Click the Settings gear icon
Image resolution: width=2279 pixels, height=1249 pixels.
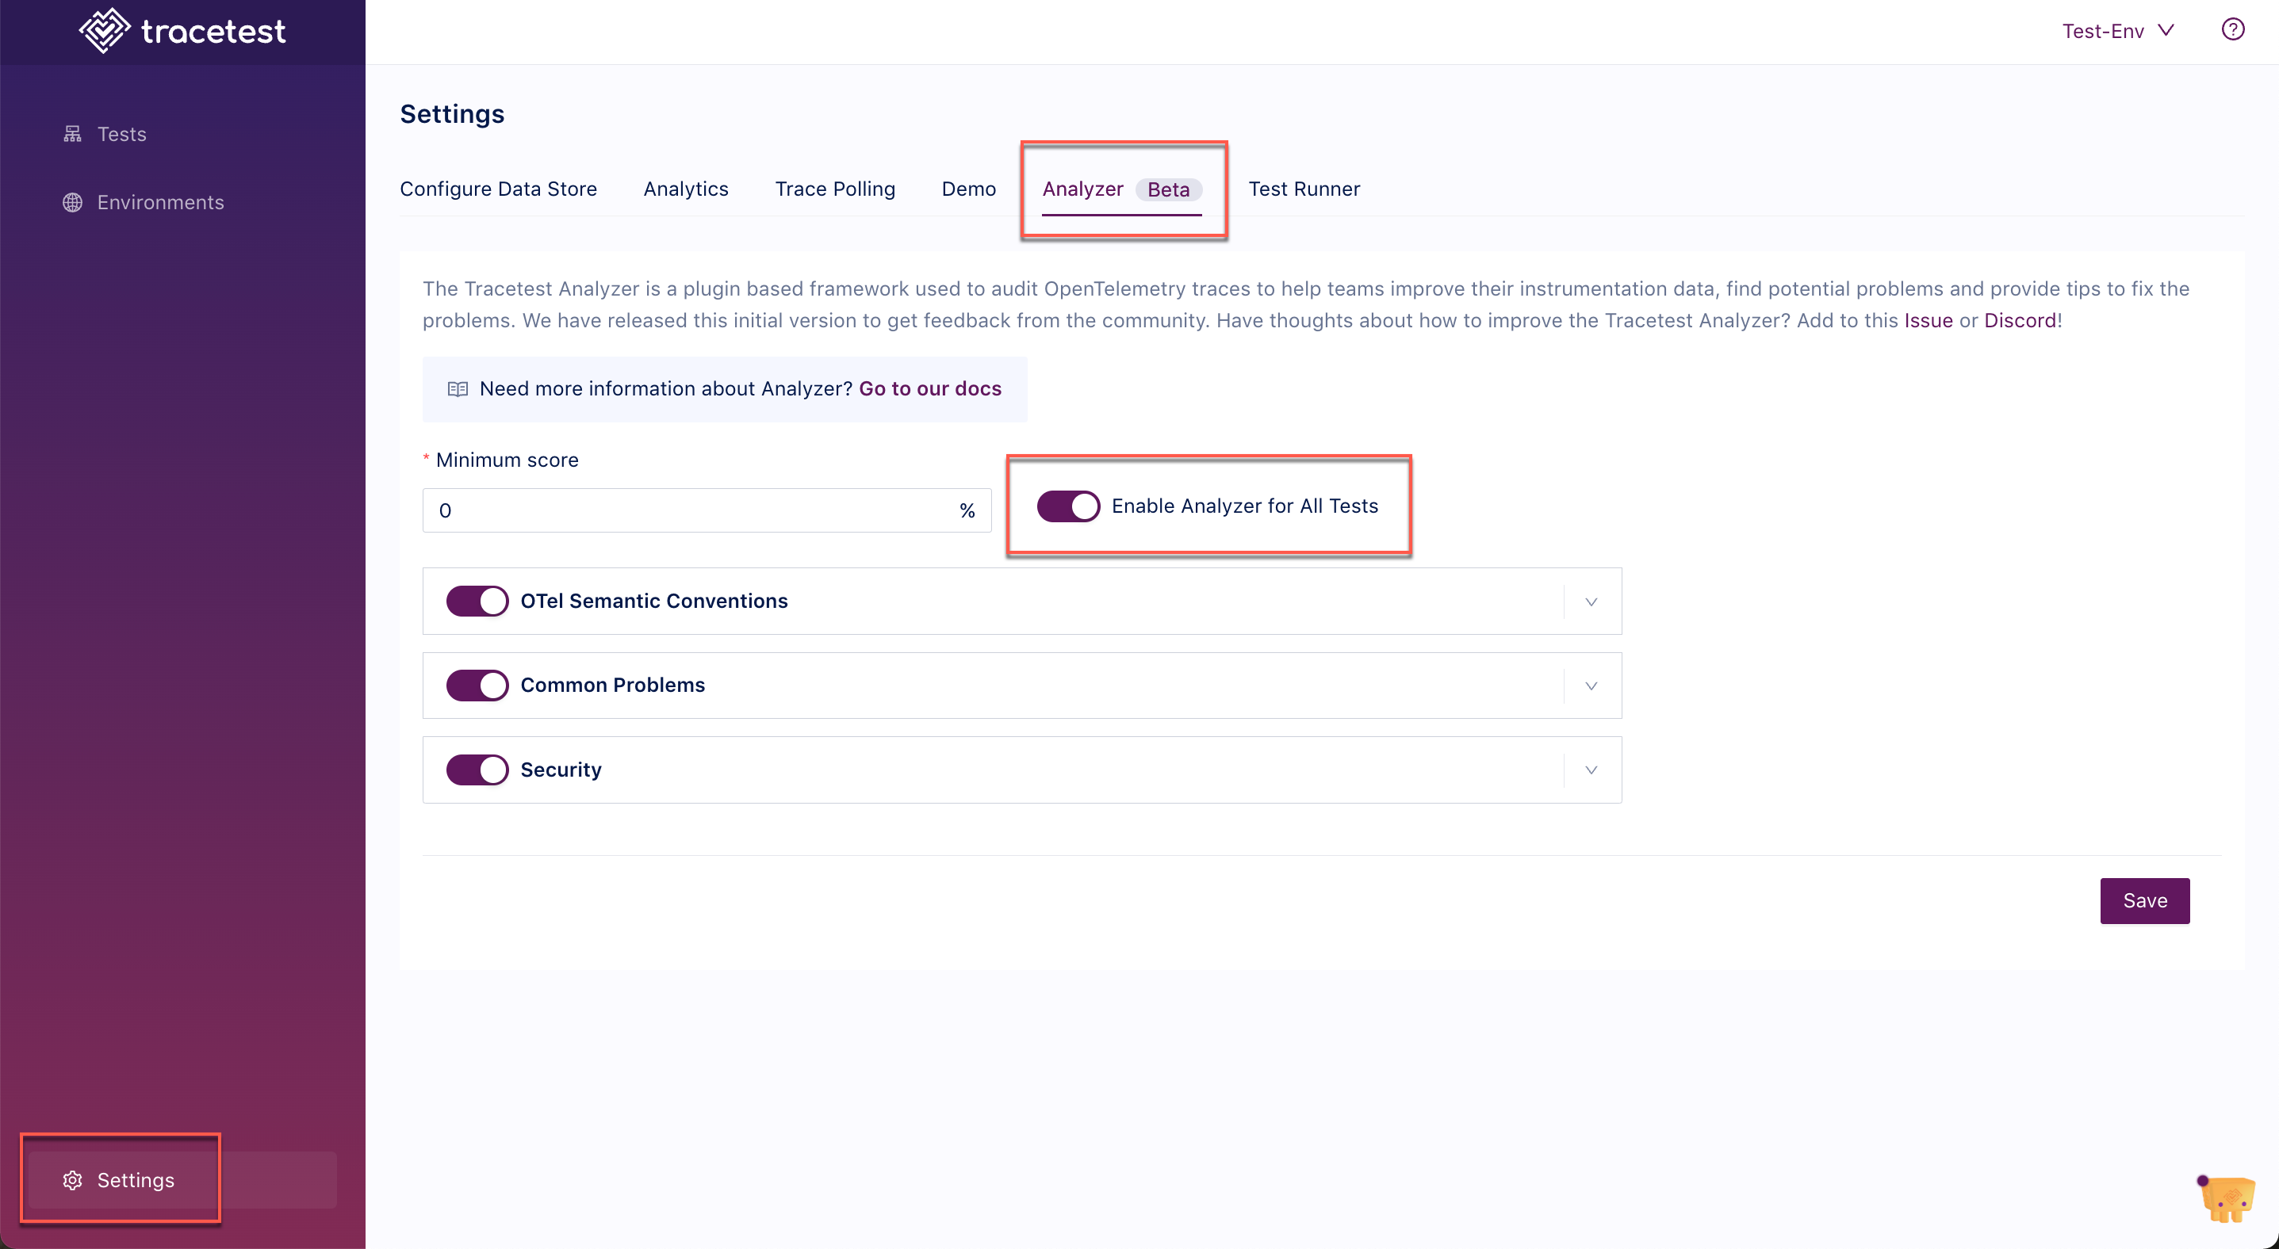pos(72,1180)
